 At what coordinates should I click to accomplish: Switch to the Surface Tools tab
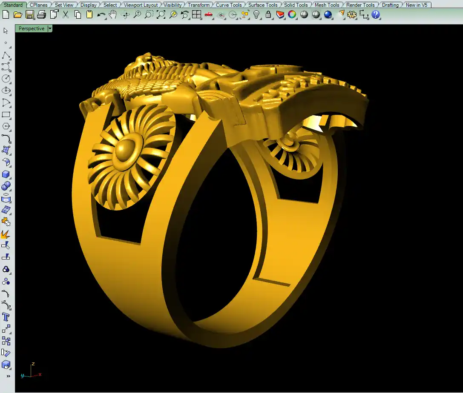[x=263, y=5]
